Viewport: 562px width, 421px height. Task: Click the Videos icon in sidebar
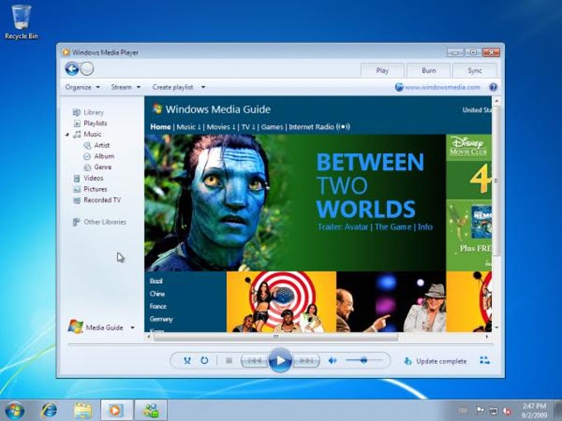tap(76, 178)
